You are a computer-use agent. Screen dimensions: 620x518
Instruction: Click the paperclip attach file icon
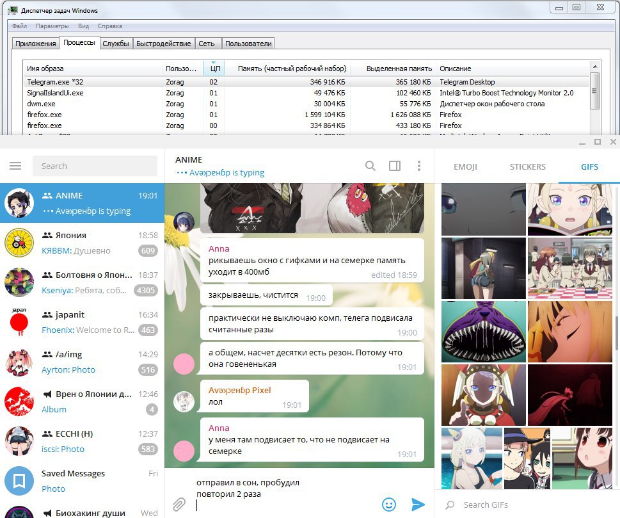tap(179, 504)
